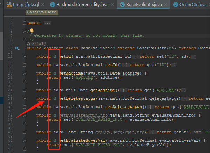Close the temp_jfpt.sql tab
This screenshot has height=153, width=210.
pyautogui.click(x=42, y=5)
